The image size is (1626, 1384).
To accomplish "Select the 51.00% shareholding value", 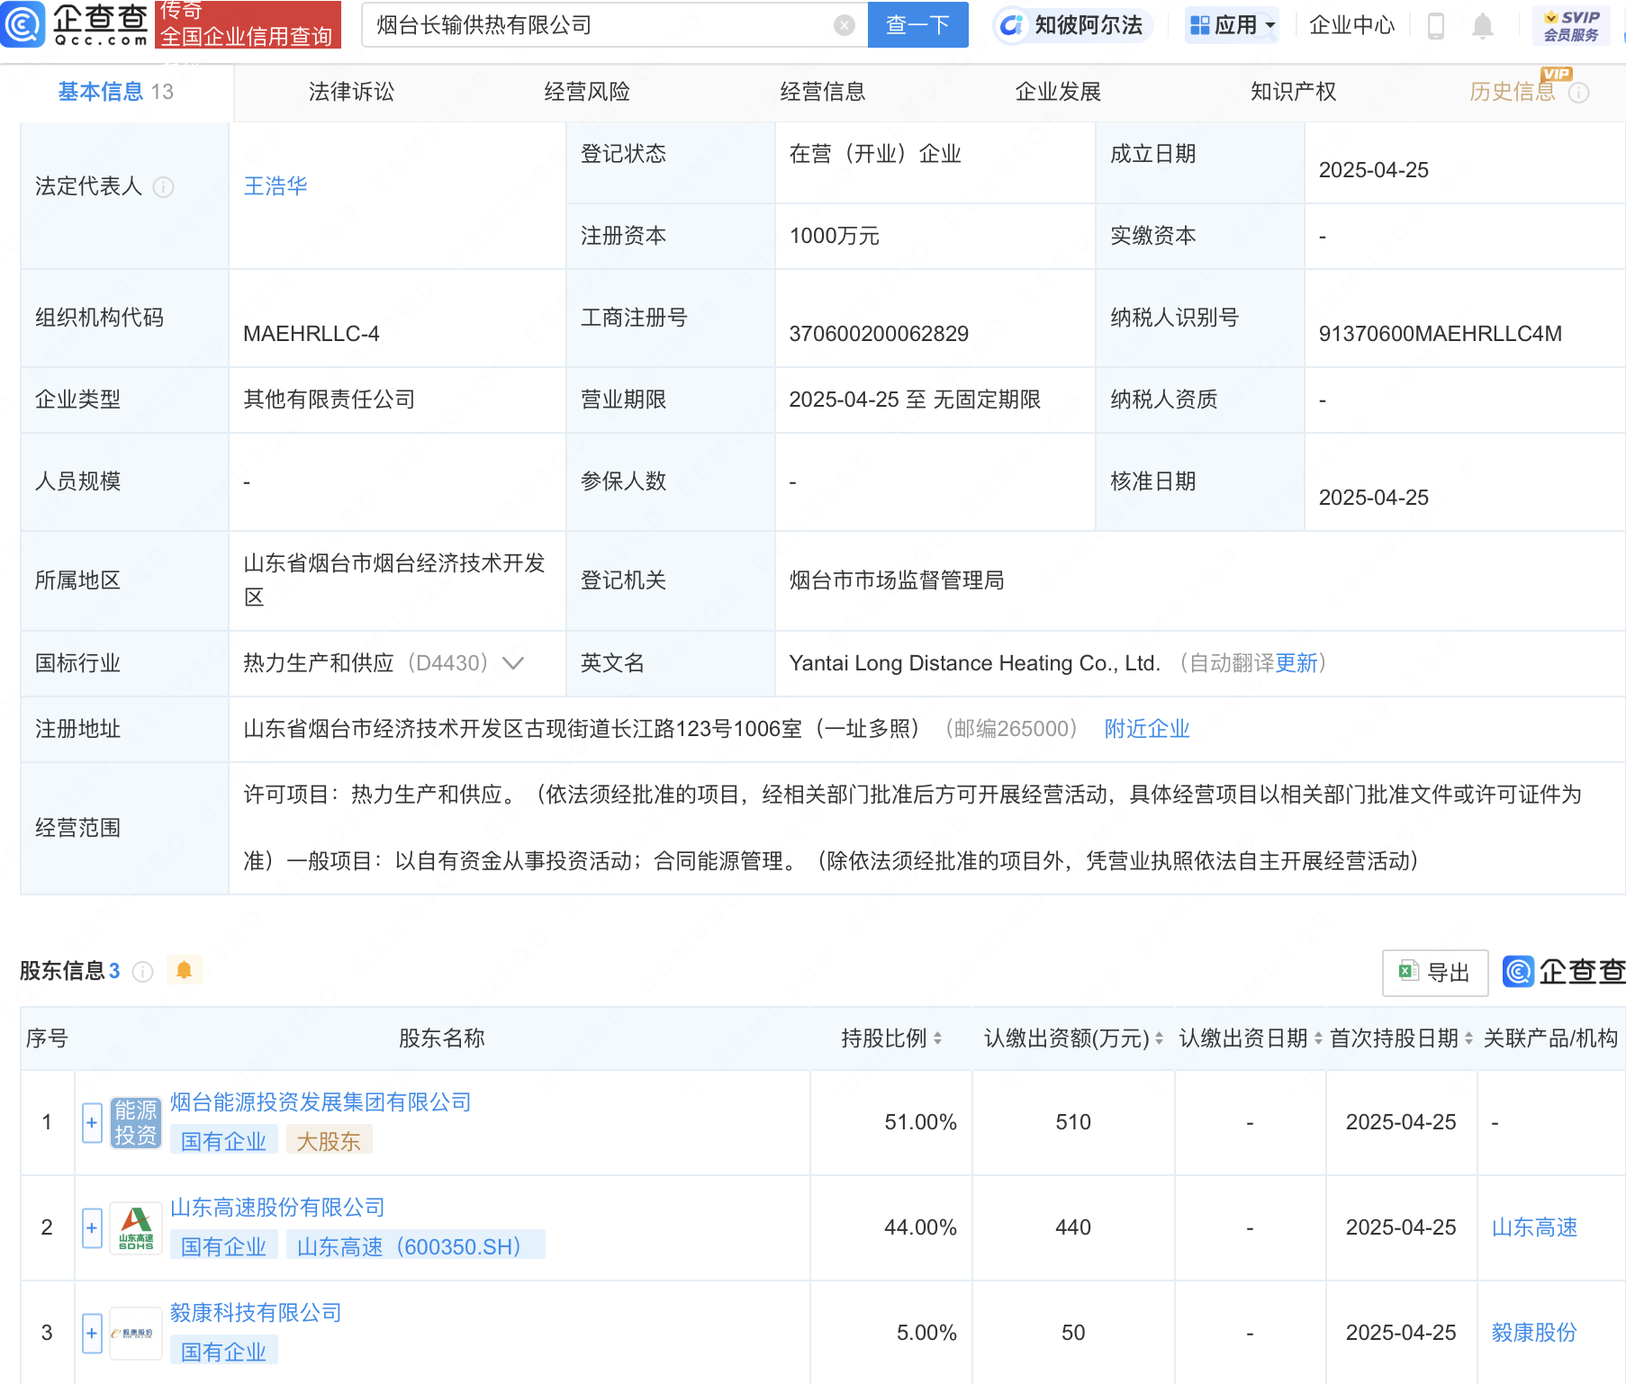I will click(920, 1122).
